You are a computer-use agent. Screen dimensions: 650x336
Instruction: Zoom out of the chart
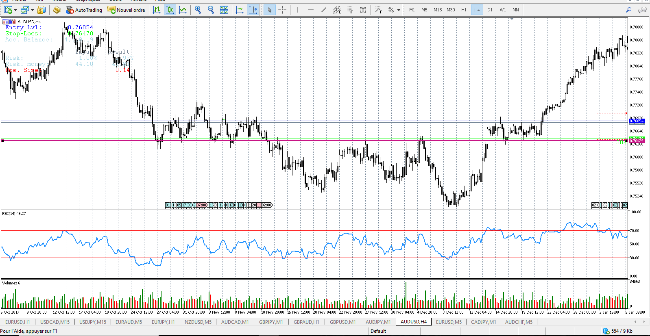[x=211, y=10]
